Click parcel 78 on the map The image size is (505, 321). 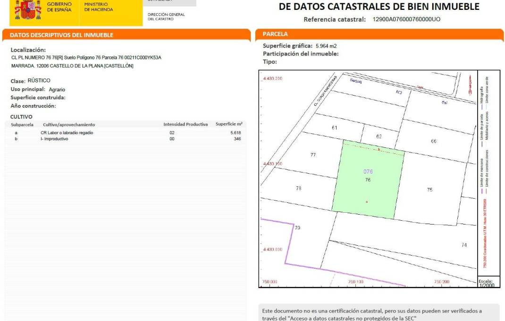pos(299,188)
